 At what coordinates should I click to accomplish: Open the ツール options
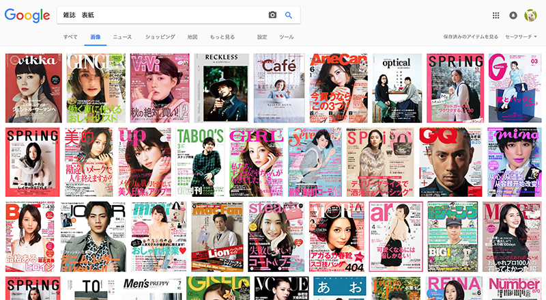click(286, 37)
